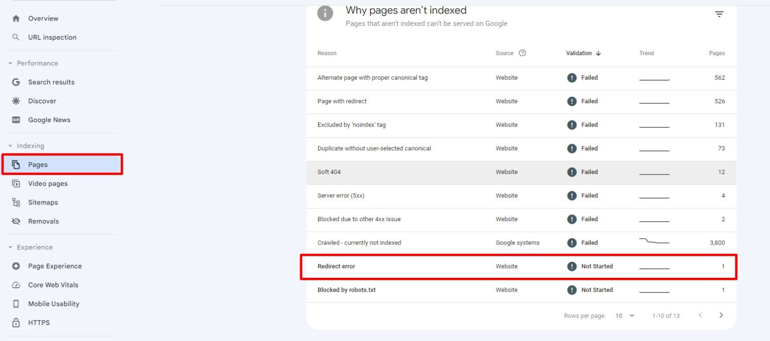This screenshot has height=341, width=770.
Task: Open the Redirect error details
Action: tap(336, 266)
